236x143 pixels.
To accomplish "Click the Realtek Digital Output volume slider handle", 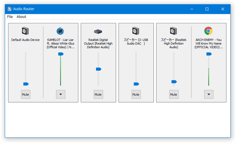I will click(99, 69).
